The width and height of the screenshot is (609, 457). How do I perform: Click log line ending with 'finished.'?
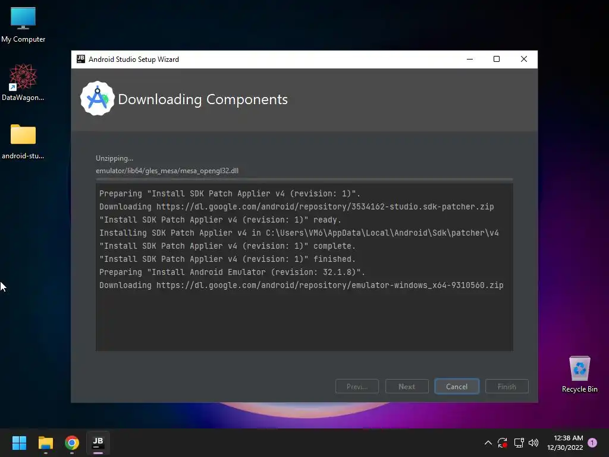pos(227,259)
